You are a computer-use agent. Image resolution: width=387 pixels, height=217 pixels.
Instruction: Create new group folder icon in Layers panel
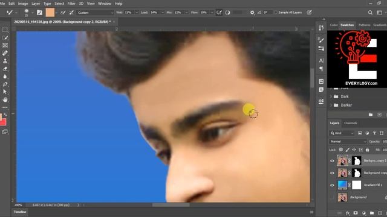[372, 213]
